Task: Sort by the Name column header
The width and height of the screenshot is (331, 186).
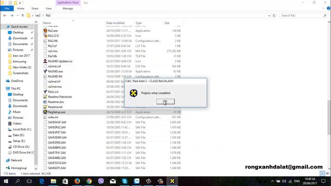Action: click(x=47, y=23)
